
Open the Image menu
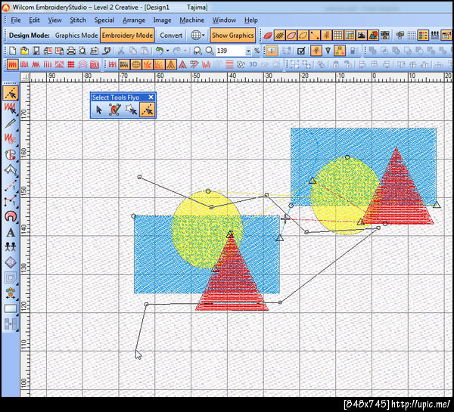[162, 20]
